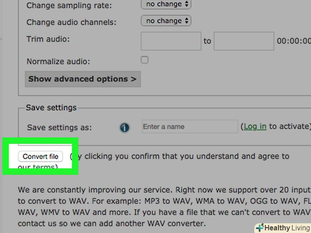Click the Change sampling rate label

69,6
